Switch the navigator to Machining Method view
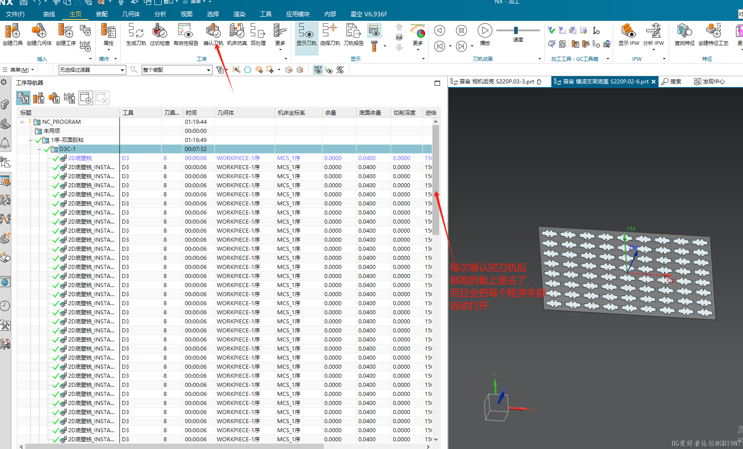Image resolution: width=743 pixels, height=449 pixels. coord(69,98)
